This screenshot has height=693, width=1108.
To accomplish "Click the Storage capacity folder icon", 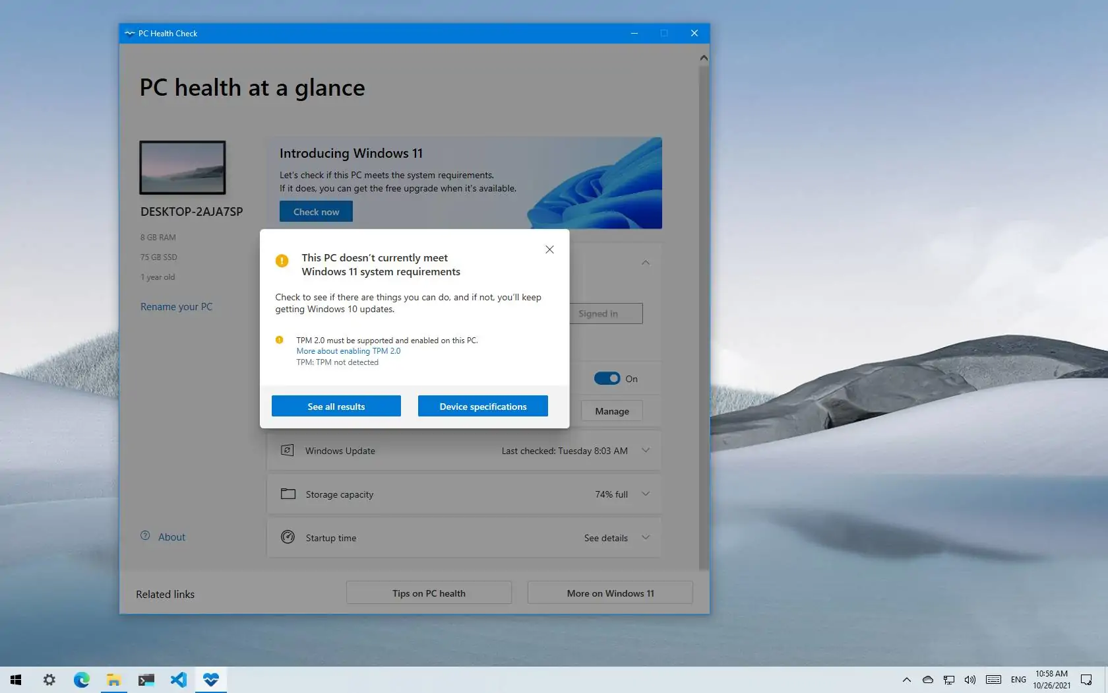I will [288, 494].
